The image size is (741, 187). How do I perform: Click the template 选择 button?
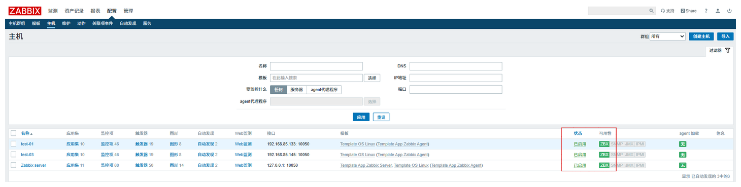(372, 78)
